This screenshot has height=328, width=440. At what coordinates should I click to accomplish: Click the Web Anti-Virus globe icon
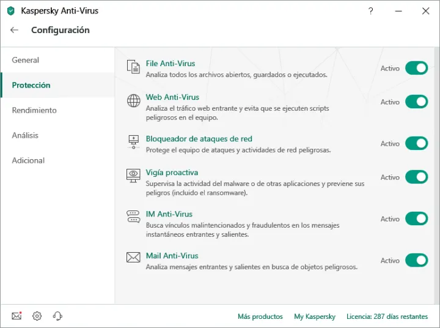coord(134,100)
